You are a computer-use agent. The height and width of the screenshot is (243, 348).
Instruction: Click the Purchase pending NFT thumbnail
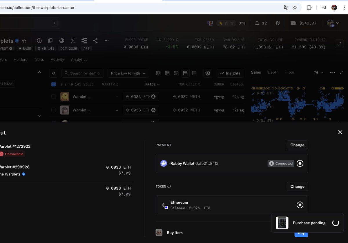click(x=282, y=223)
